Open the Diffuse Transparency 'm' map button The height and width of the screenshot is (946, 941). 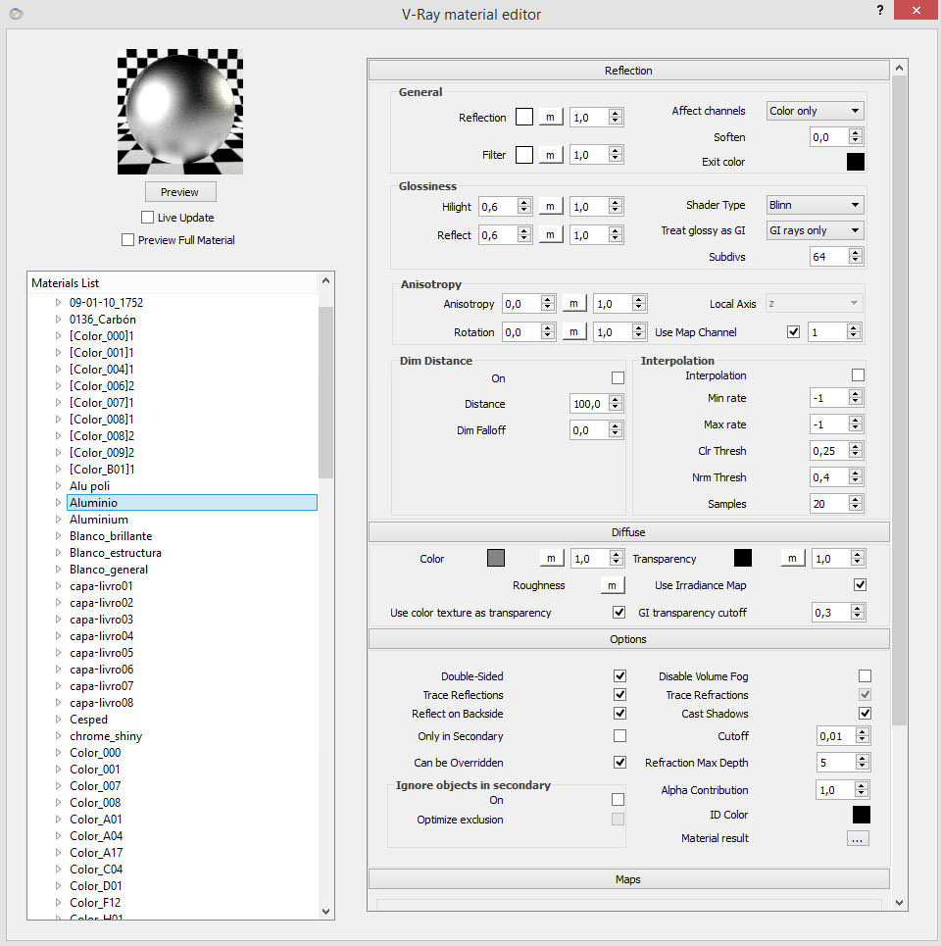[792, 559]
